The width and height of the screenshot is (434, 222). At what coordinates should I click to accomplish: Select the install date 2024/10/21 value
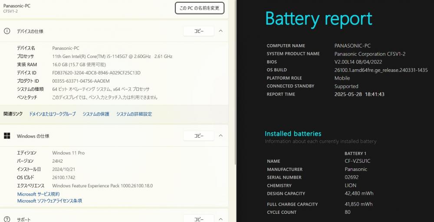click(x=64, y=169)
